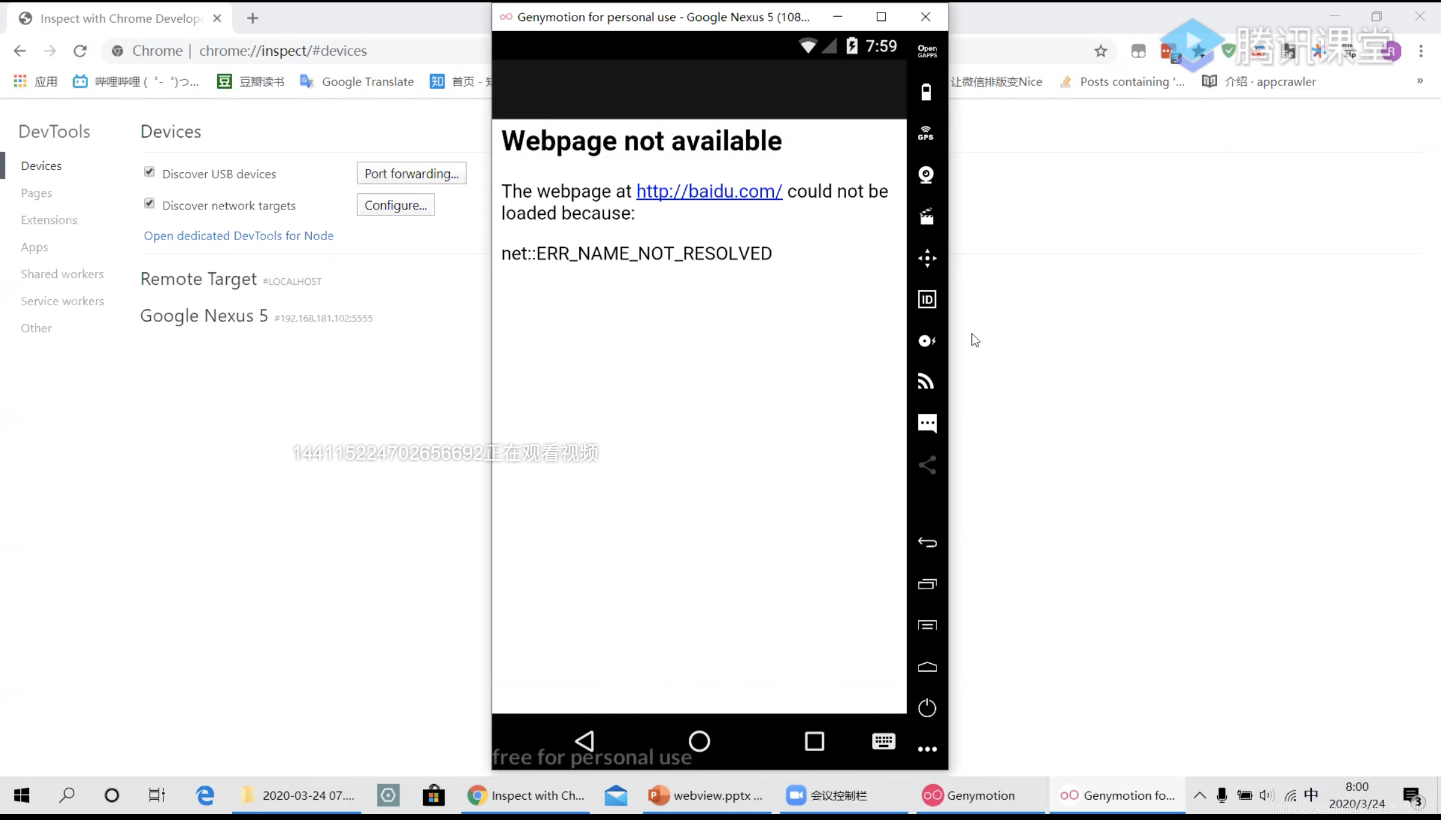
Task: Open the device ID widget
Action: [x=926, y=299]
